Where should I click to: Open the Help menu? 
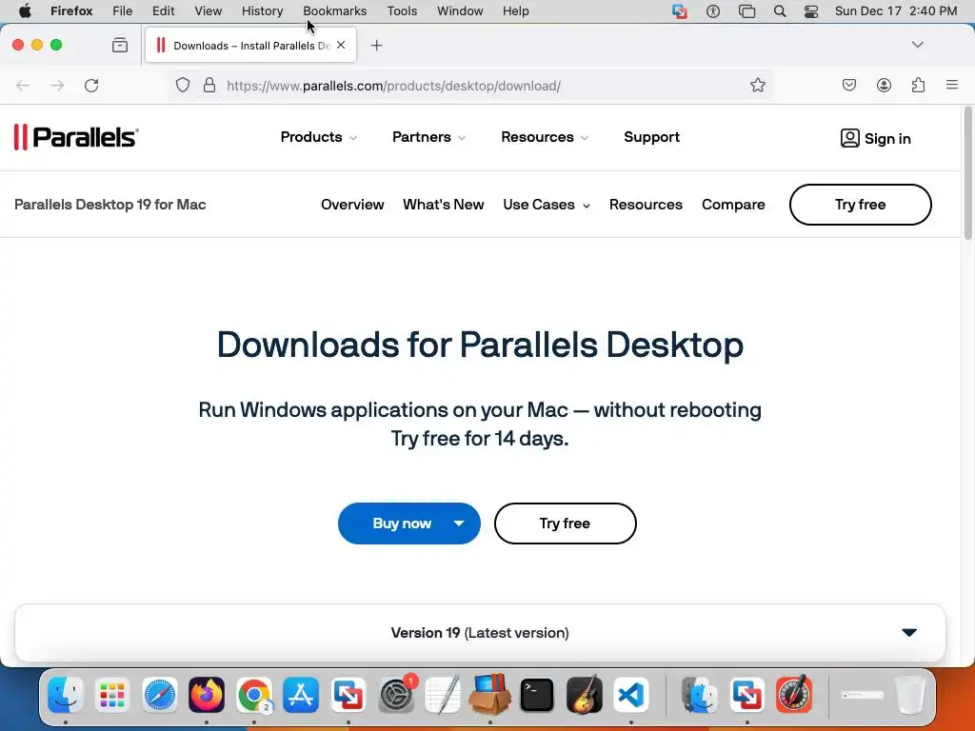coord(515,11)
